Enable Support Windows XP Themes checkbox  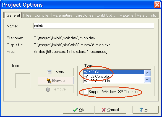[x=86, y=92]
